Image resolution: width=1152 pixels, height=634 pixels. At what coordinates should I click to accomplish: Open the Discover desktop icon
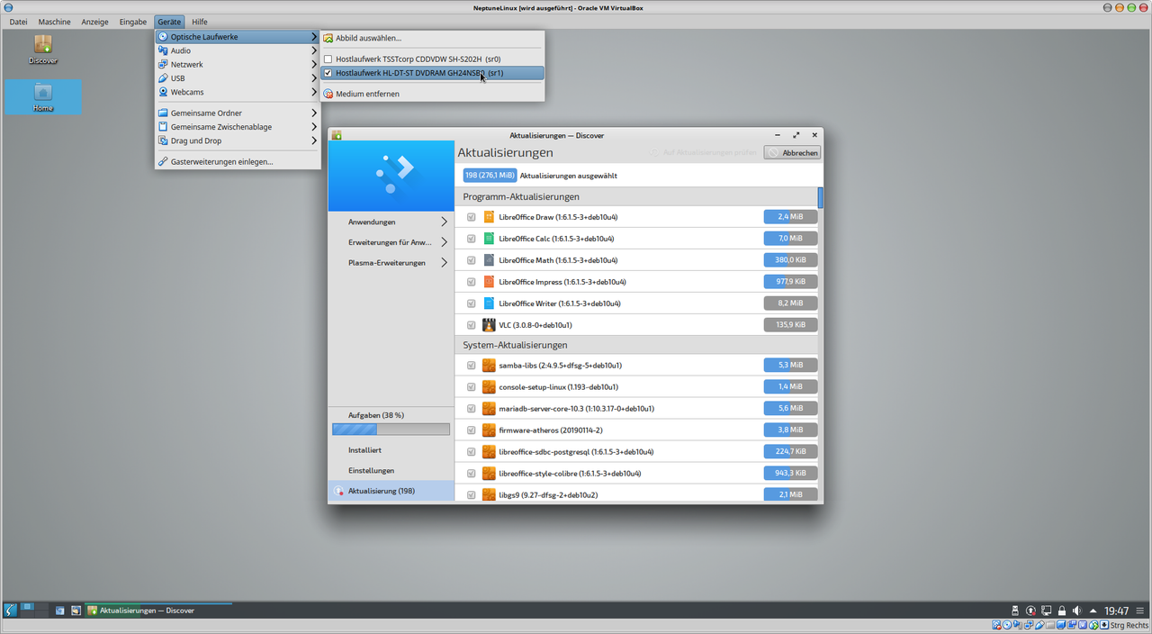(x=42, y=49)
